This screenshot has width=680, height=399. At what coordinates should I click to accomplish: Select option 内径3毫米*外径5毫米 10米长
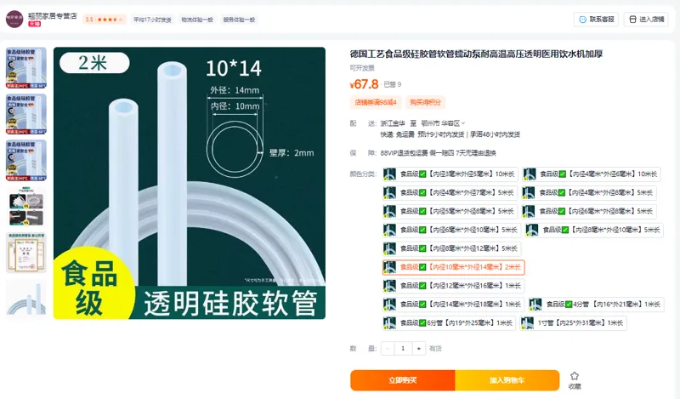pos(450,174)
